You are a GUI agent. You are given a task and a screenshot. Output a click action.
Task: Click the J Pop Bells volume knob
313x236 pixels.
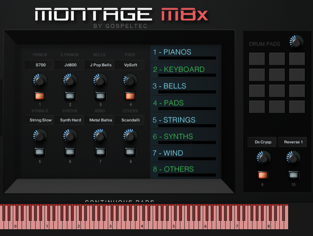tap(100, 80)
